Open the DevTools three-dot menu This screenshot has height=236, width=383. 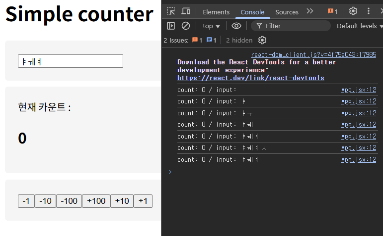point(369,11)
